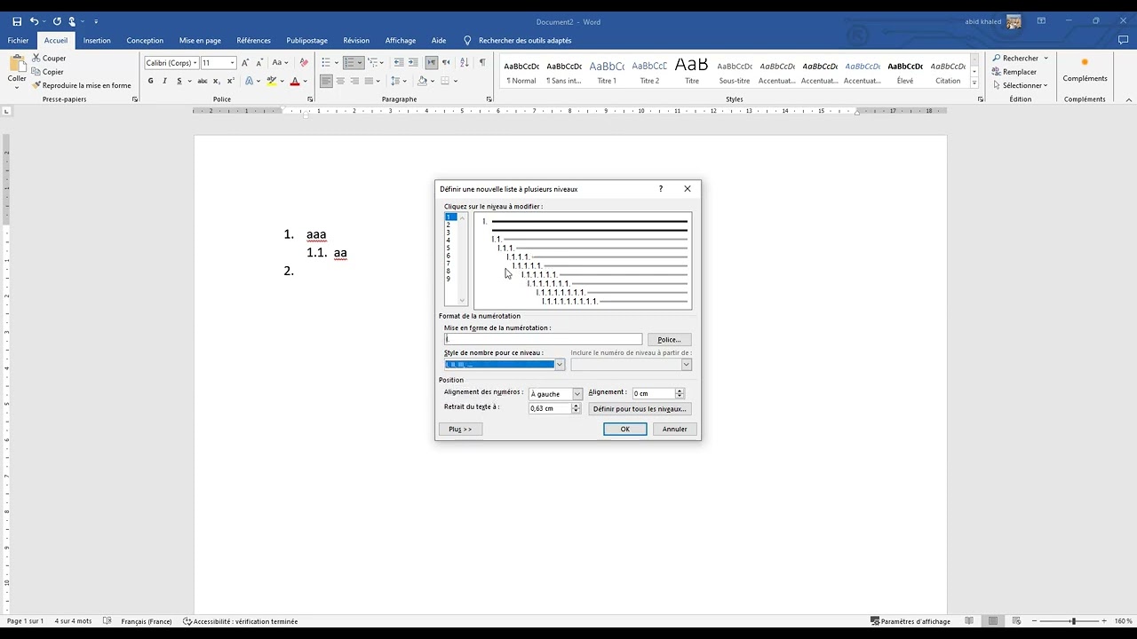Click the Couper scissors button
1137x639 pixels.
pyautogui.click(x=49, y=58)
